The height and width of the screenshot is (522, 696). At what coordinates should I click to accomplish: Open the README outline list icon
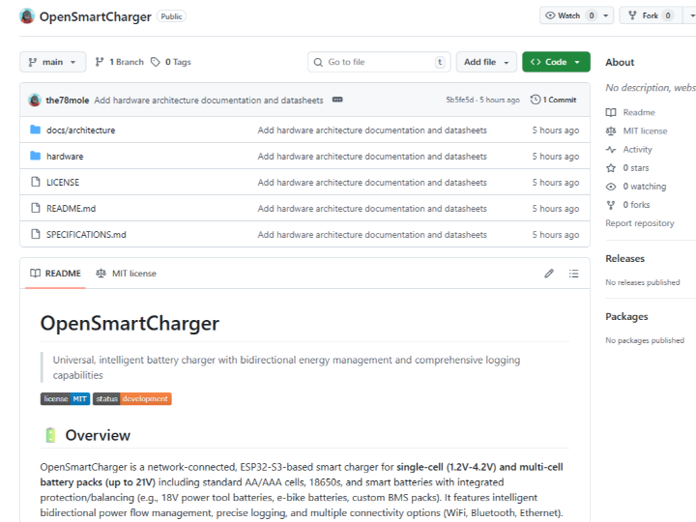point(573,274)
